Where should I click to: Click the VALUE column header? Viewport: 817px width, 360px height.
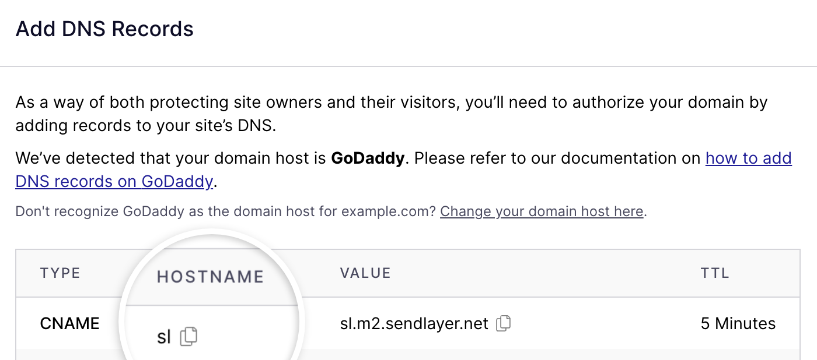pyautogui.click(x=366, y=273)
